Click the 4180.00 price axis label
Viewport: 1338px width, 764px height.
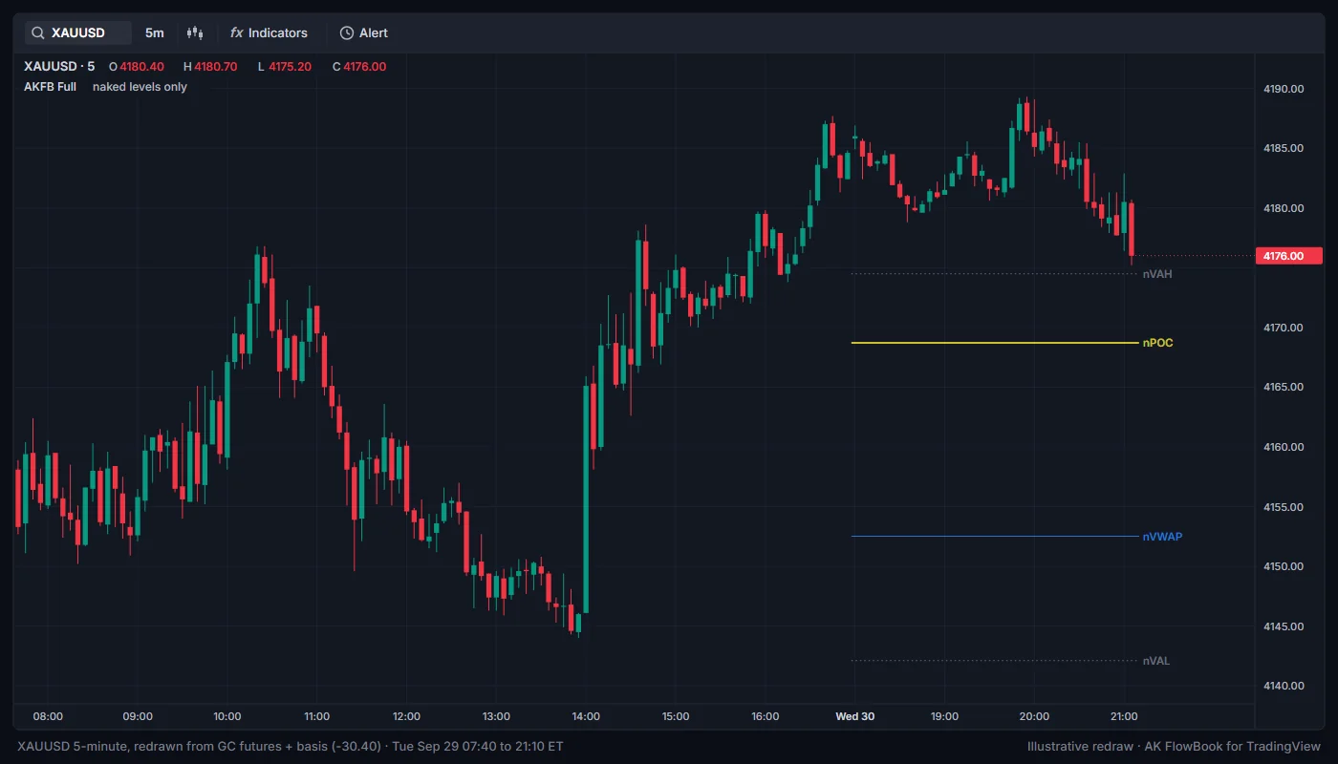point(1284,208)
